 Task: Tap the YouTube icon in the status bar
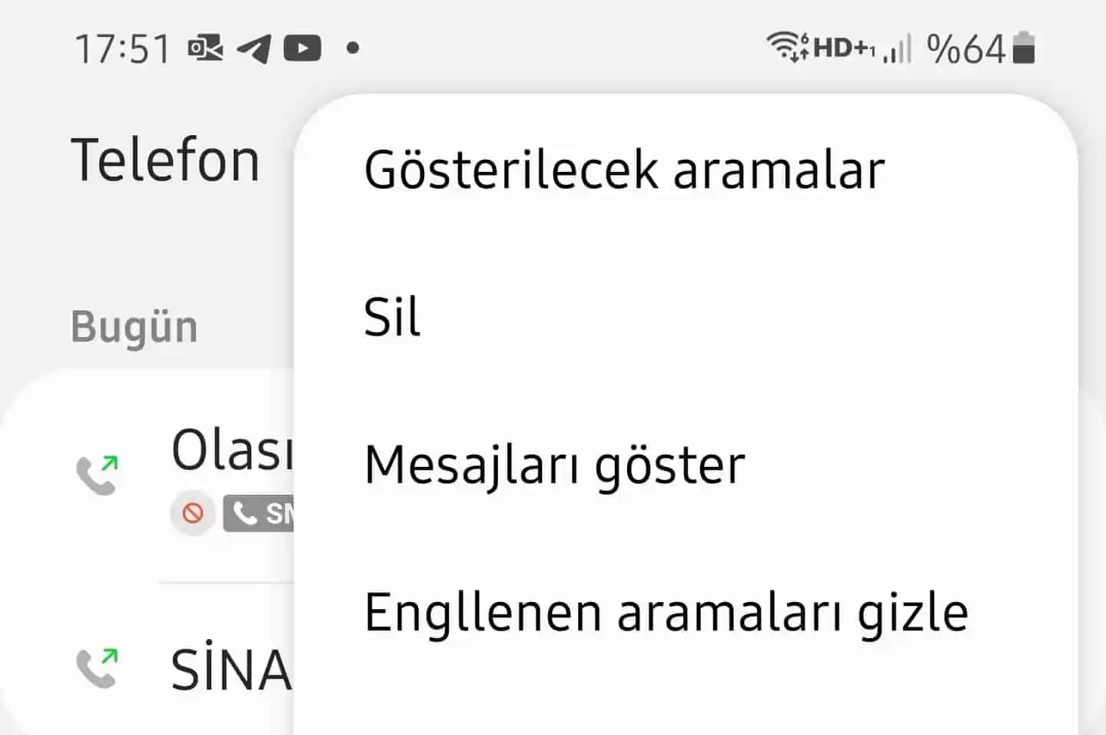[302, 48]
